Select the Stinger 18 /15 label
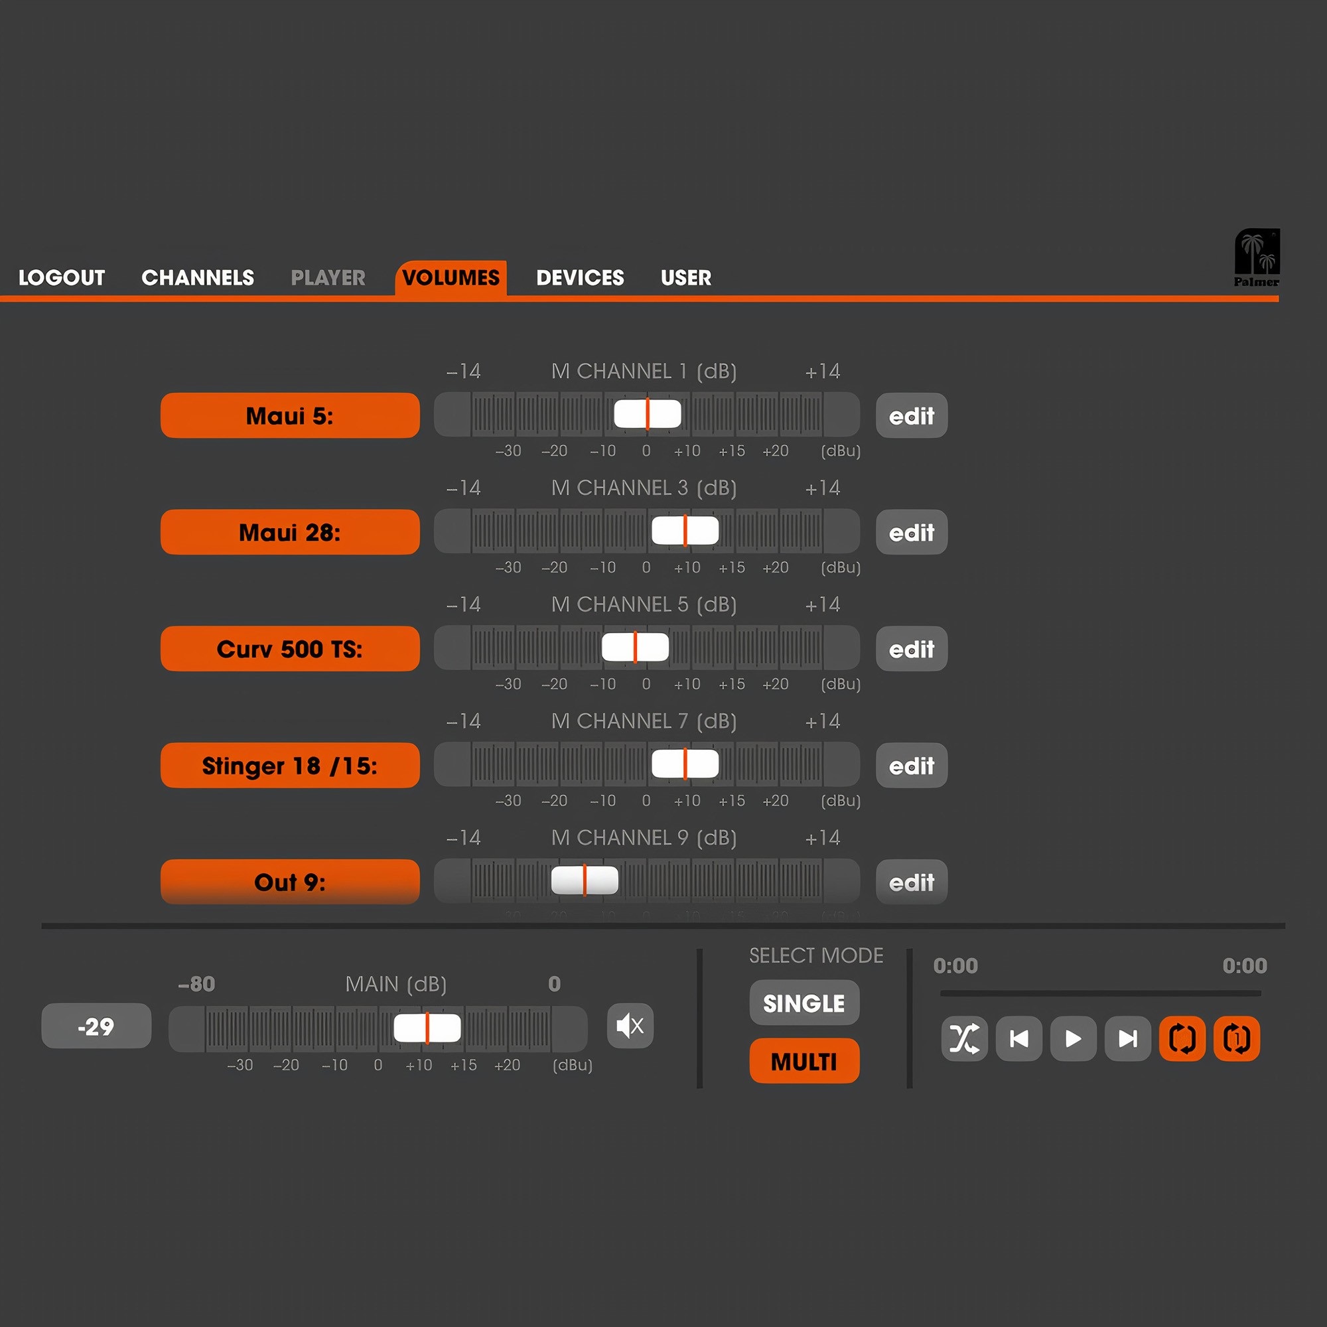 pos(290,765)
